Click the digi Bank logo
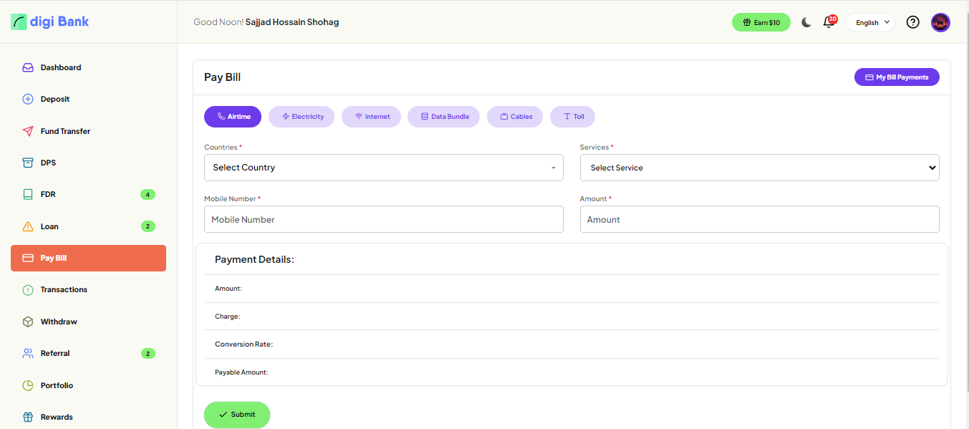 tap(50, 21)
